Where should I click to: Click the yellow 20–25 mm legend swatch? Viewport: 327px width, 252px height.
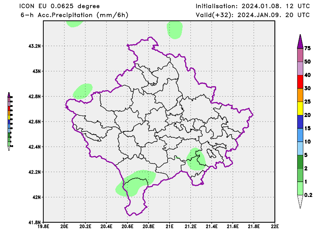[x=300, y=108]
